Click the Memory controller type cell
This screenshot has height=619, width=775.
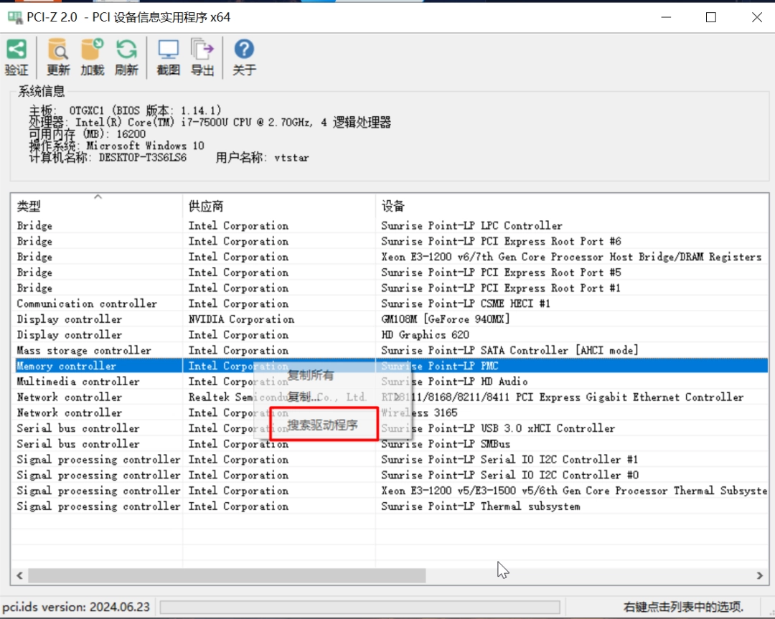66,366
